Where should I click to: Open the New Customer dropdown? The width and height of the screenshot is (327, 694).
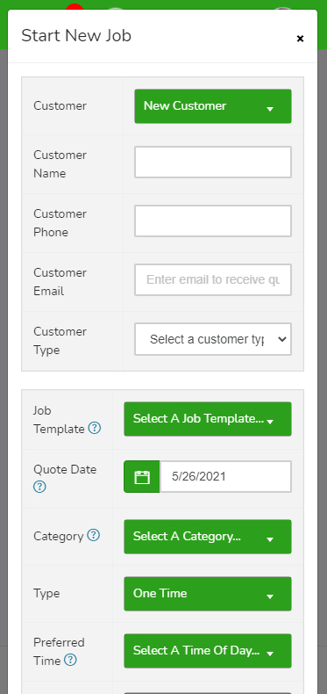[213, 106]
